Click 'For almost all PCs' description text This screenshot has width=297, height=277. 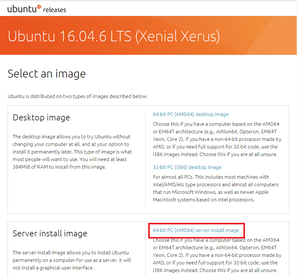(216, 188)
